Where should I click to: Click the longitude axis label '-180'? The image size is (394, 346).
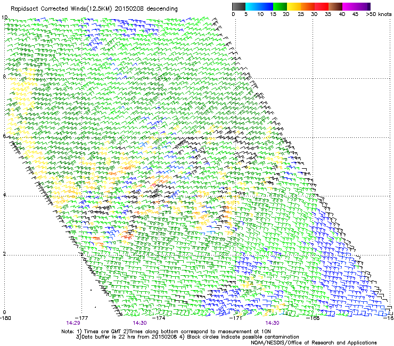click(5, 318)
